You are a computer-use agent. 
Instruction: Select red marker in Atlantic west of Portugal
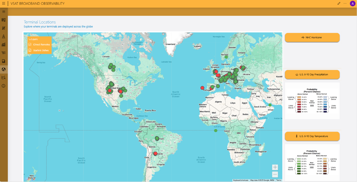pos(202,88)
